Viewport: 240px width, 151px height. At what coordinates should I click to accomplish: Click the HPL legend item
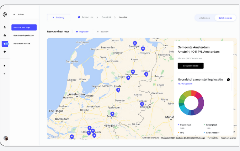181,133
